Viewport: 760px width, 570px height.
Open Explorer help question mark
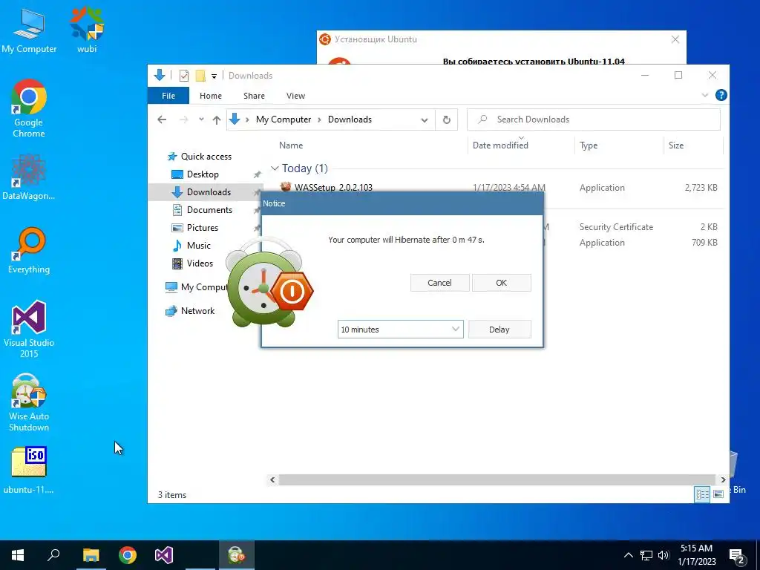point(721,95)
